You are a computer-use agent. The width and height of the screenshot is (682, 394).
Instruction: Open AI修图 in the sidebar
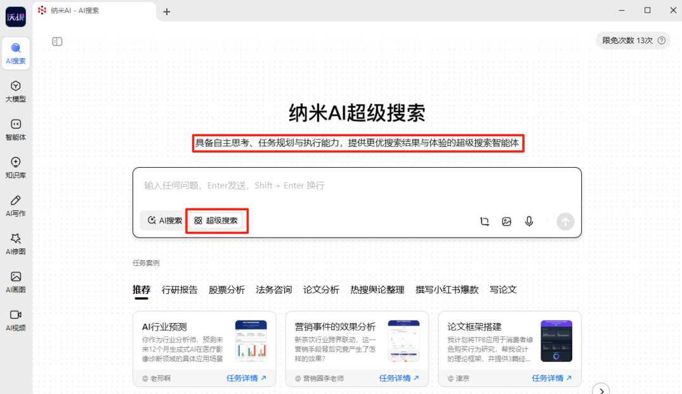pos(16,244)
